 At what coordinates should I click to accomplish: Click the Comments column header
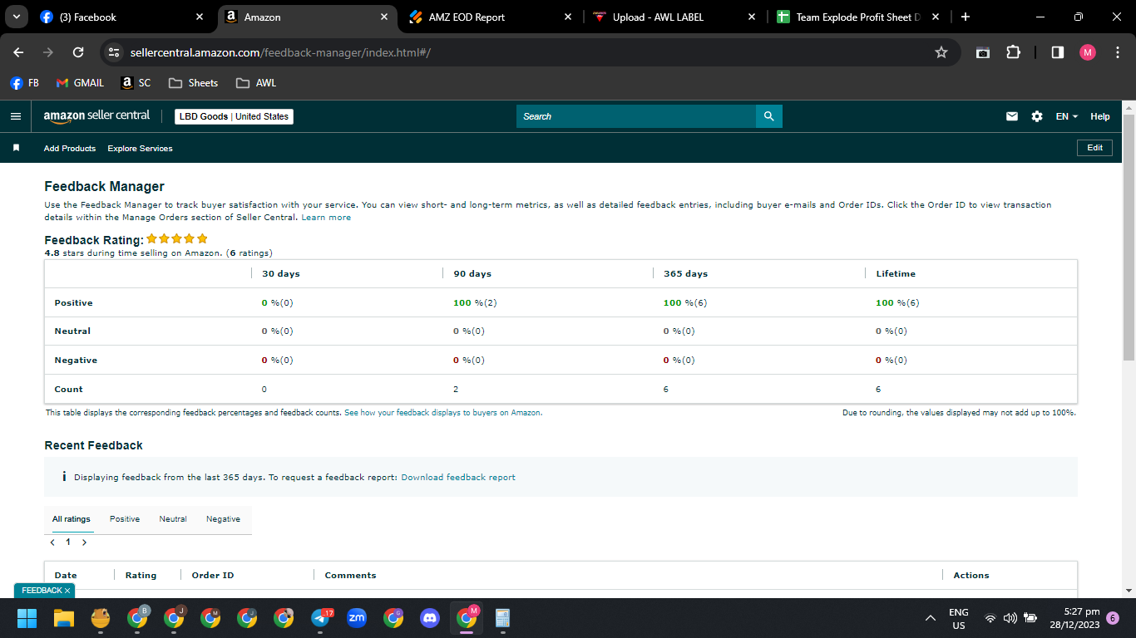[x=350, y=575]
